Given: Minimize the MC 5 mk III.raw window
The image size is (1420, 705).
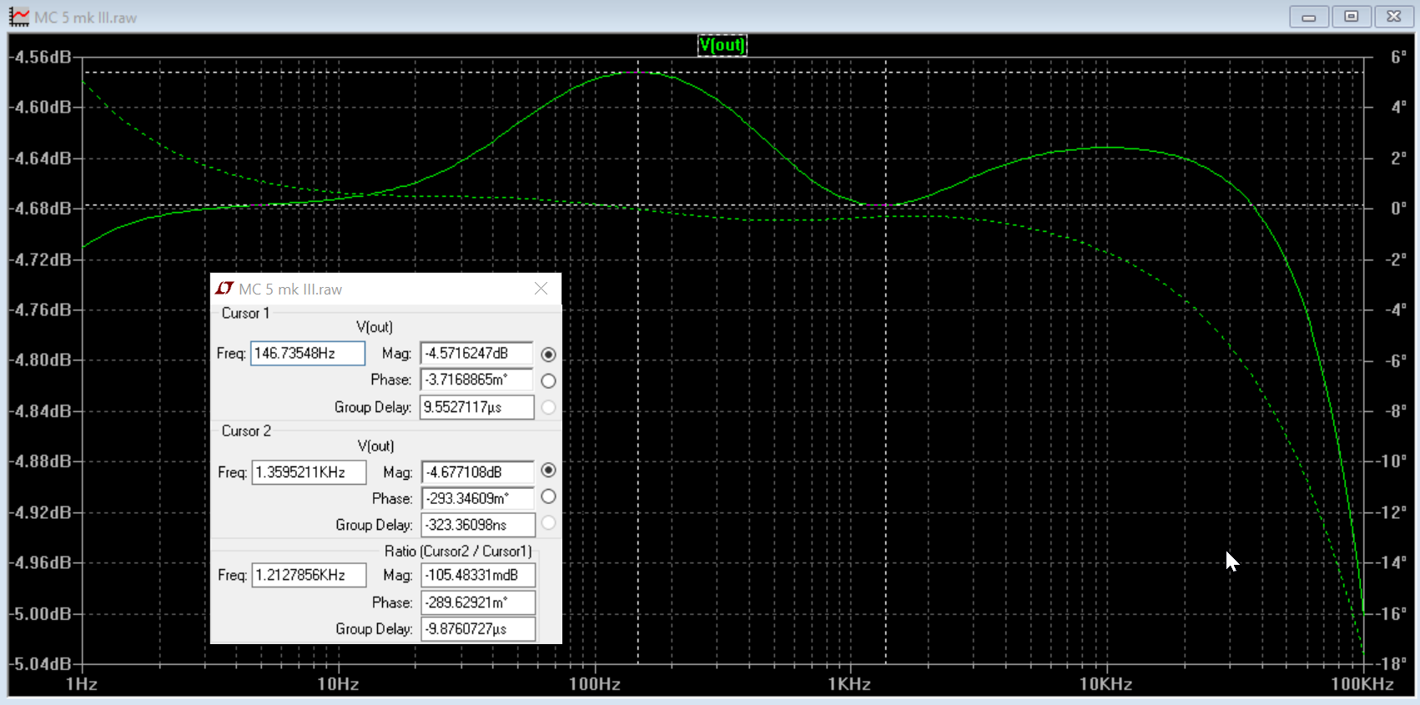Looking at the screenshot, I should [1308, 17].
